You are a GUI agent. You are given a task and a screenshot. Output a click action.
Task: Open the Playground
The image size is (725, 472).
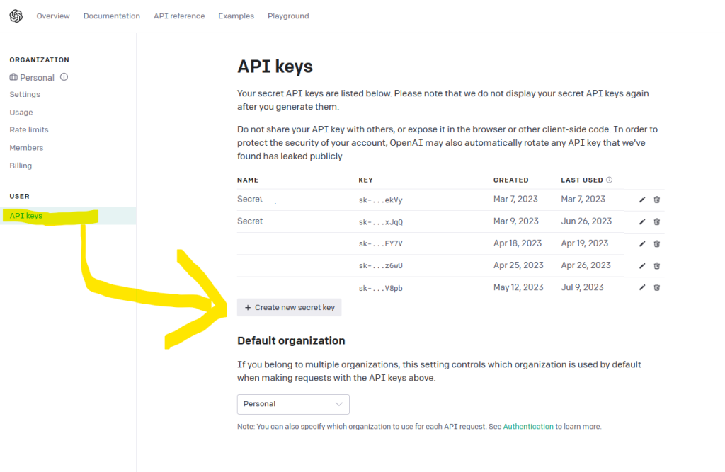[x=288, y=16]
